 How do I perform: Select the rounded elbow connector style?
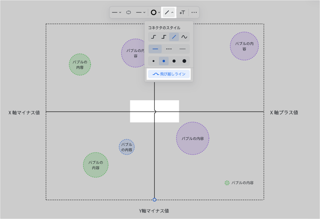tap(154, 37)
